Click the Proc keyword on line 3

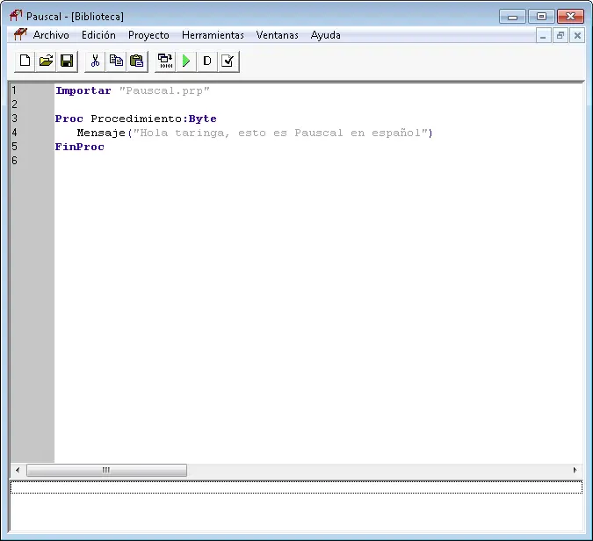(x=69, y=119)
